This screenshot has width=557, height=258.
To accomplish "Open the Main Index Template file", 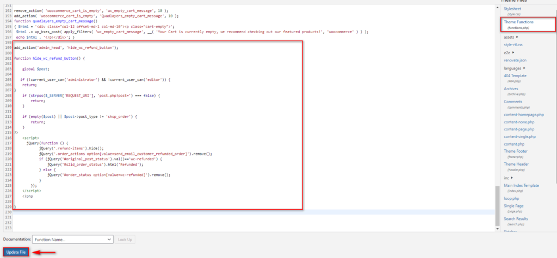I will click(521, 186).
